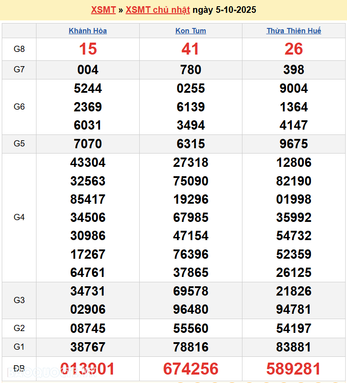Click Thừa Thiên Huế G2 number 54197
The height and width of the screenshot is (383, 347).
click(x=294, y=328)
